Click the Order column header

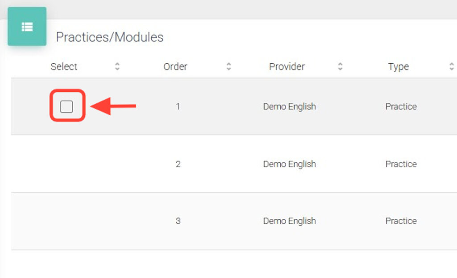pos(175,67)
